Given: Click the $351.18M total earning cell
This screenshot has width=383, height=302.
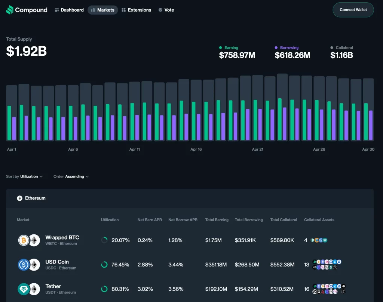Looking at the screenshot, I should pos(216,265).
